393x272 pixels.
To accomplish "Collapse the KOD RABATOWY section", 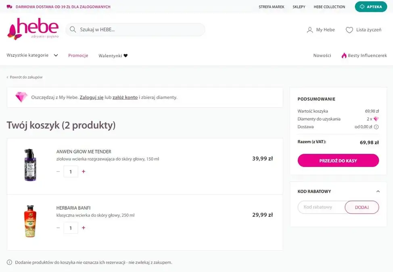I will point(377,191).
